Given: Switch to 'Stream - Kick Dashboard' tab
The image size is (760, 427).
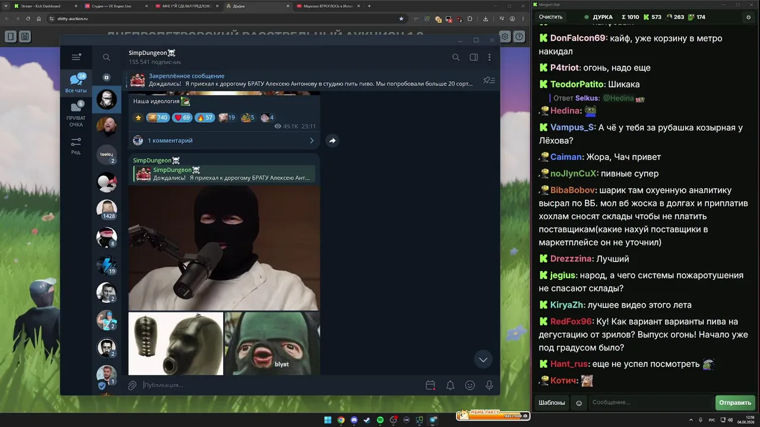Looking at the screenshot, I should pos(45,6).
